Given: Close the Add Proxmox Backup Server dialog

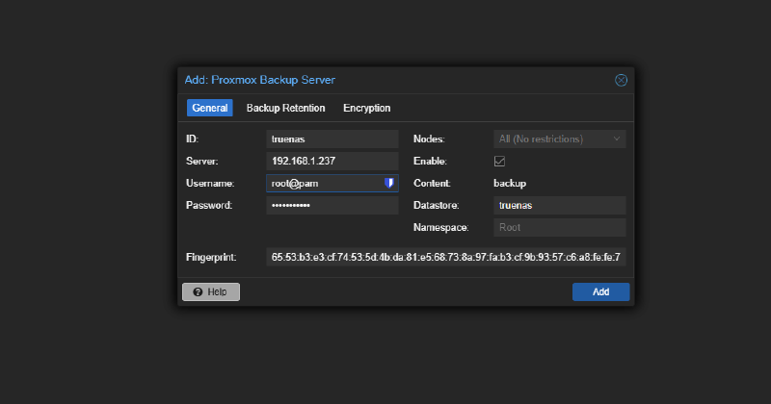Looking at the screenshot, I should click(x=621, y=80).
